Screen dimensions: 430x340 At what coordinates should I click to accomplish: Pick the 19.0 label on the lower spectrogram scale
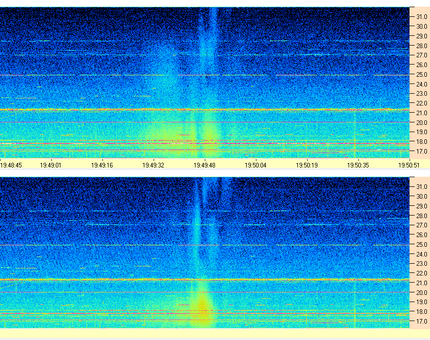coord(422,302)
